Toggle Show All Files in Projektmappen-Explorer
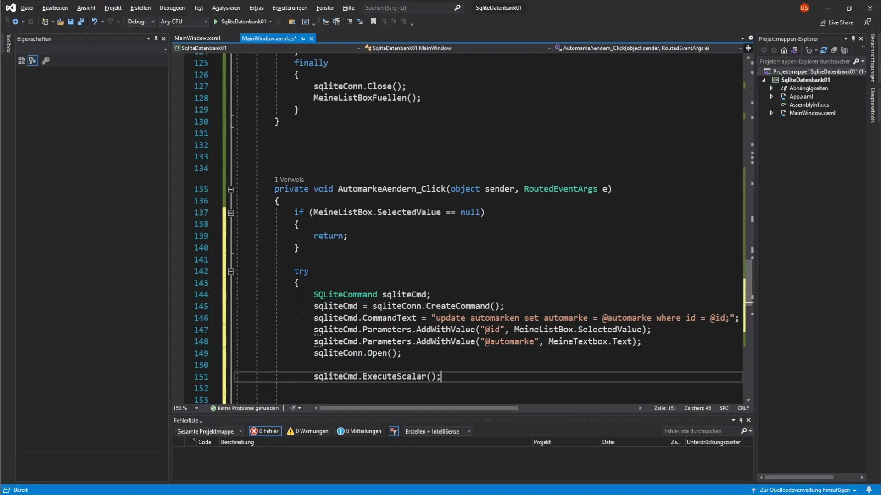This screenshot has width=881, height=495. click(x=844, y=50)
